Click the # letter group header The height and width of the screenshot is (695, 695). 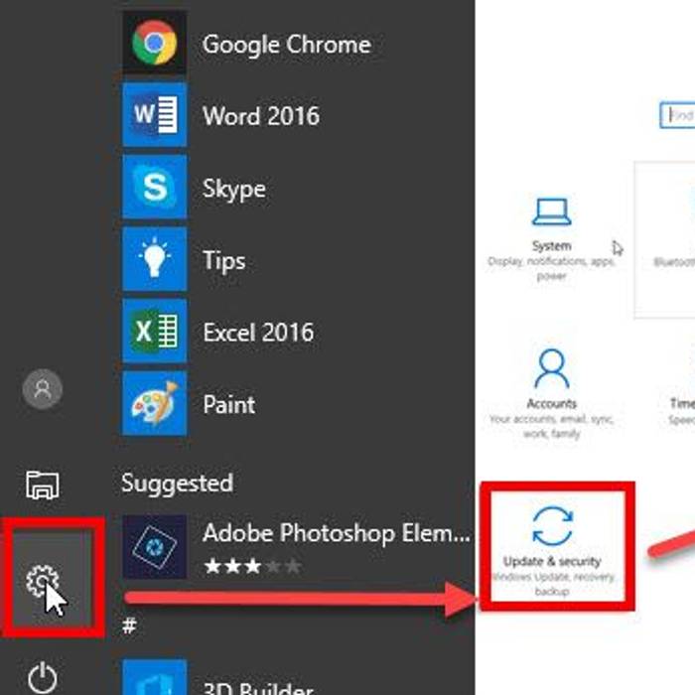pyautogui.click(x=128, y=625)
